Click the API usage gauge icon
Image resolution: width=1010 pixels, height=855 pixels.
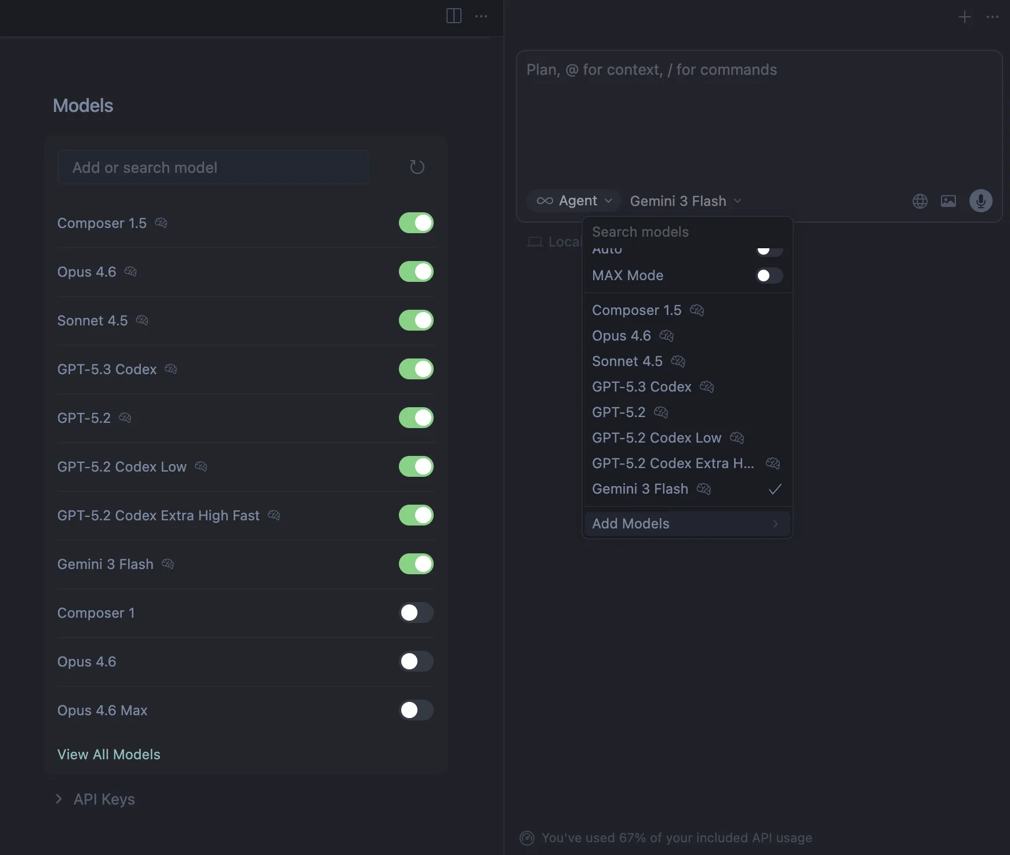(x=526, y=838)
